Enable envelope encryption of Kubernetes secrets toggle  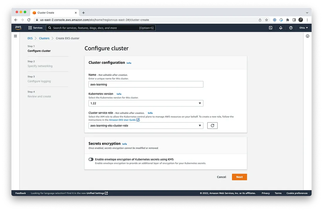[x=91, y=159]
